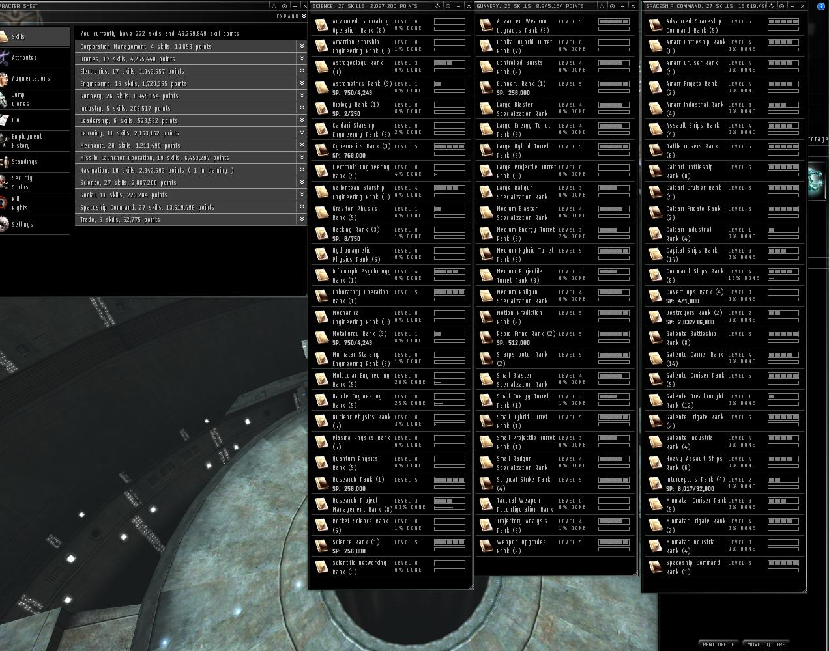829x651 pixels.
Task: Expand the Missile Launcher Operation group
Action: coord(302,158)
